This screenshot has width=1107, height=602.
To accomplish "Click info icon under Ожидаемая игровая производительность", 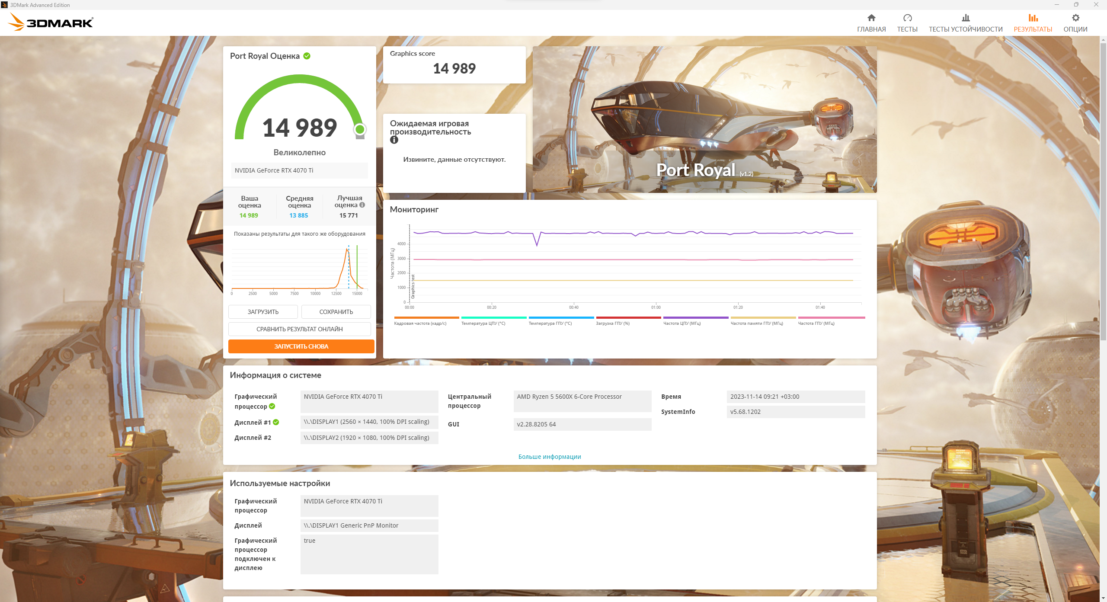I will 394,140.
